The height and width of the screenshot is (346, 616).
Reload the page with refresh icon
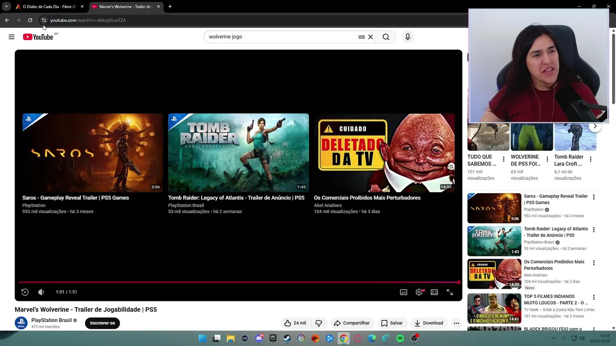point(30,20)
